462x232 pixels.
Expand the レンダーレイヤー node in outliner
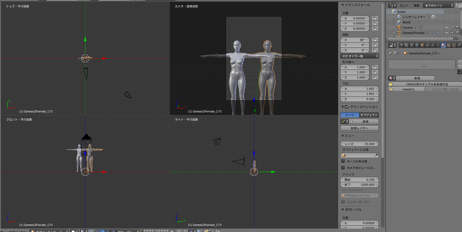[394, 17]
